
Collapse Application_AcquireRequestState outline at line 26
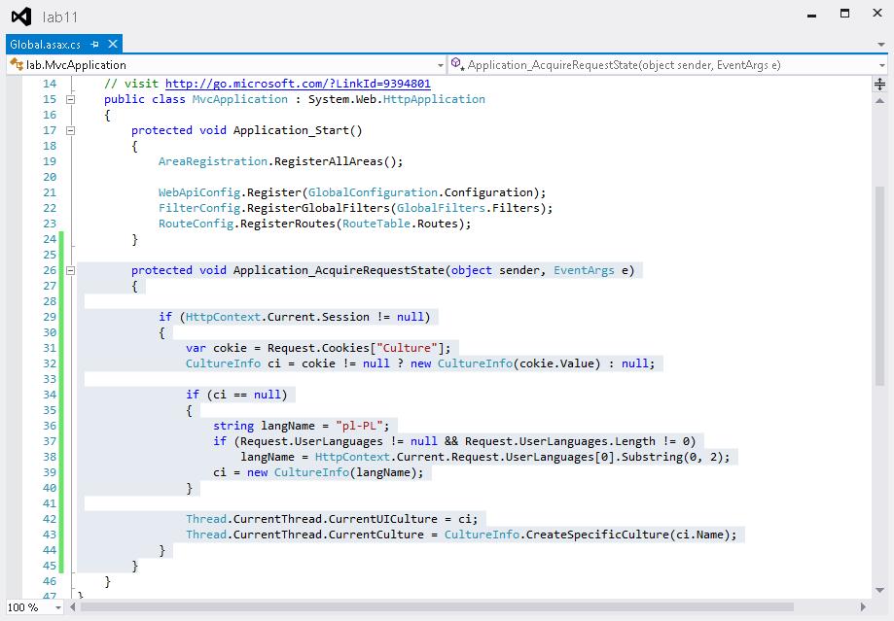[x=71, y=270]
